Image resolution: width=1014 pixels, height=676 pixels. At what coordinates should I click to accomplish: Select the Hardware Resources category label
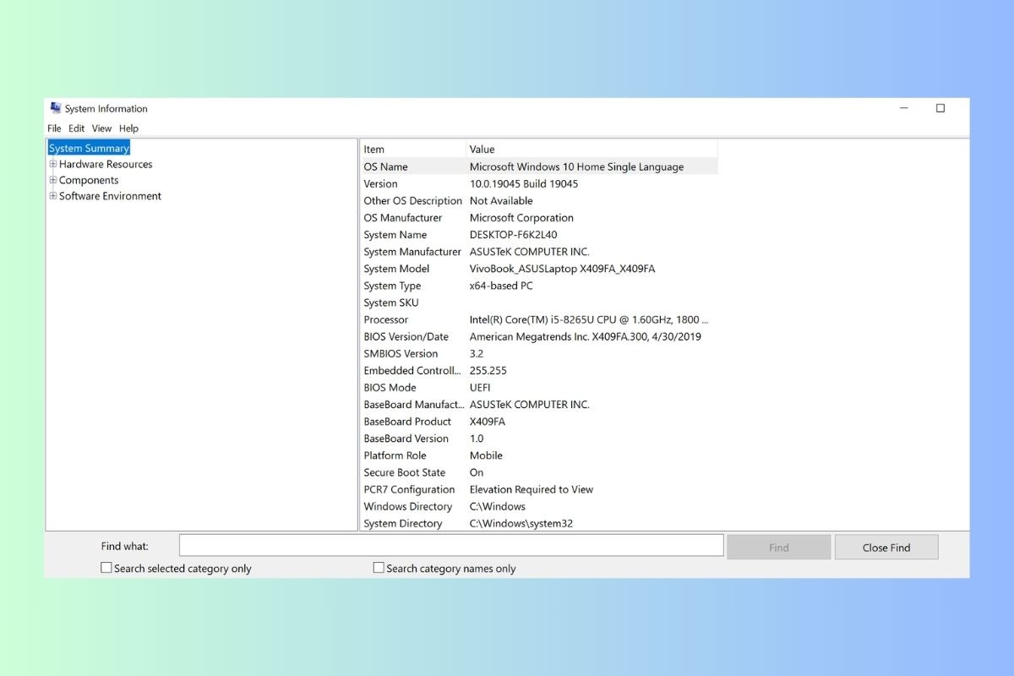(106, 164)
